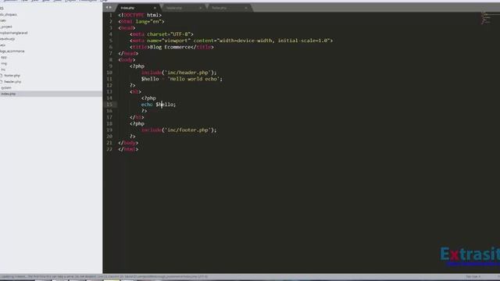The height and width of the screenshot is (281, 500).
Task: Close the header.php tab
Action: [x=201, y=8]
